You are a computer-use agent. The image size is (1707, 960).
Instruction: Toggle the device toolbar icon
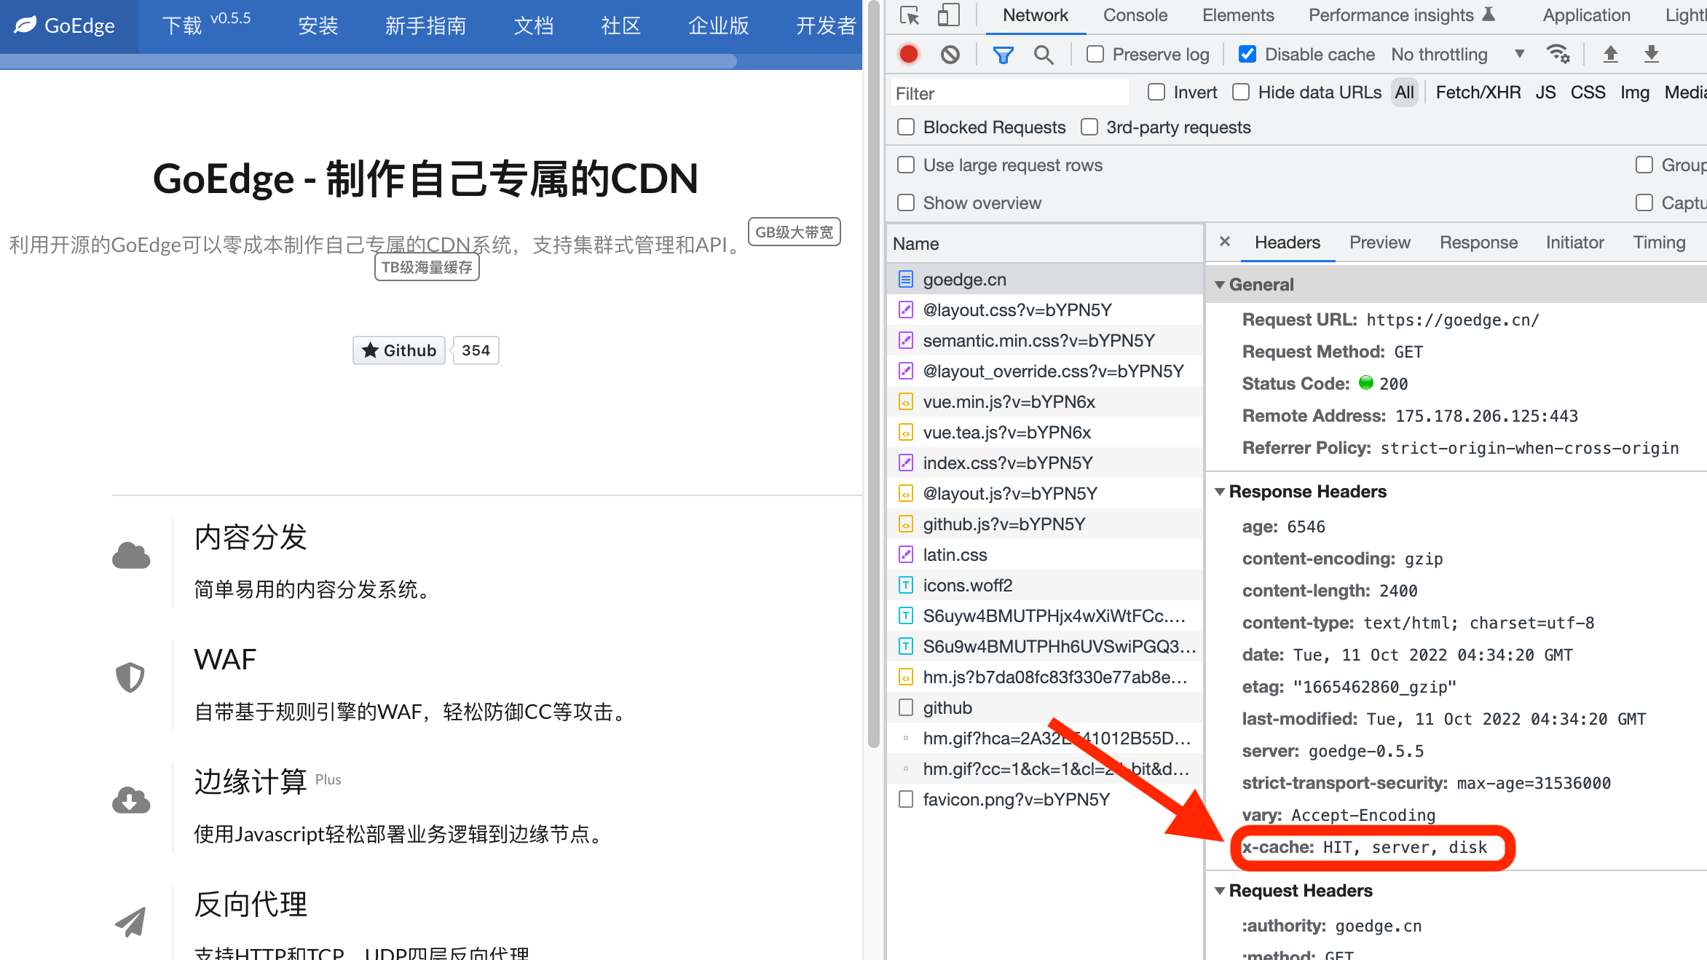(x=947, y=15)
